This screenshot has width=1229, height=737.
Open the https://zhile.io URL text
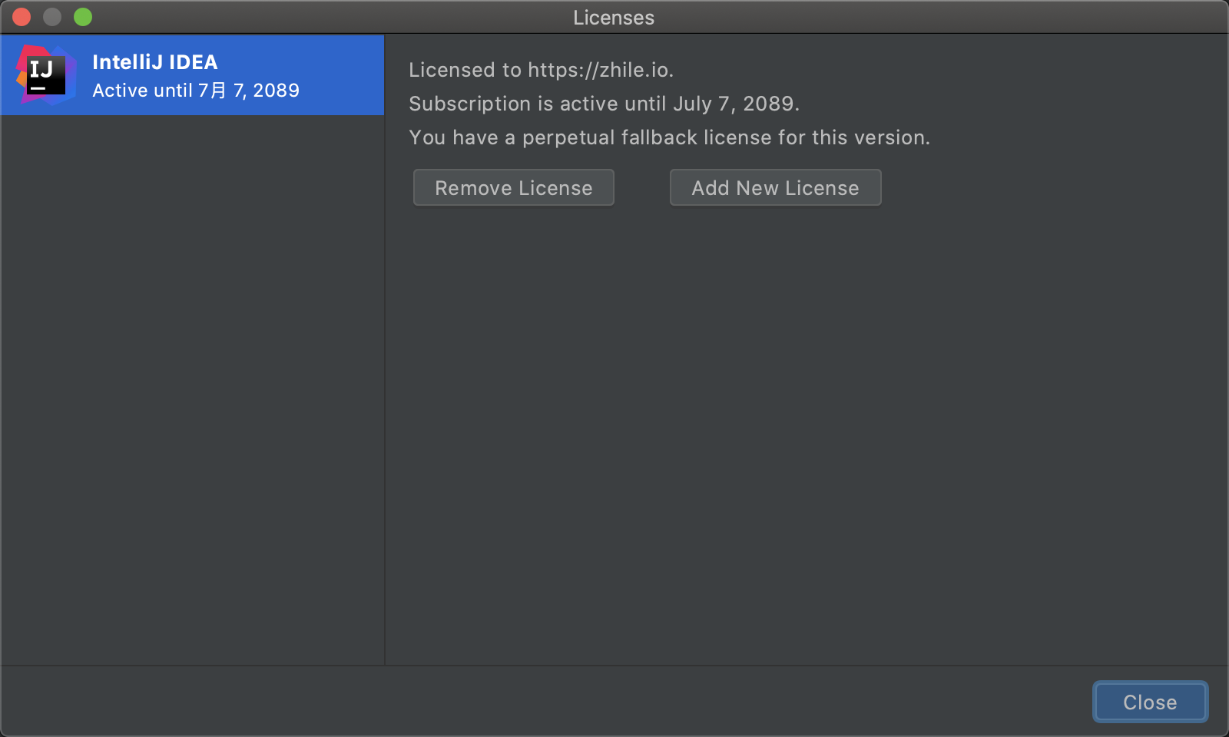coord(599,70)
